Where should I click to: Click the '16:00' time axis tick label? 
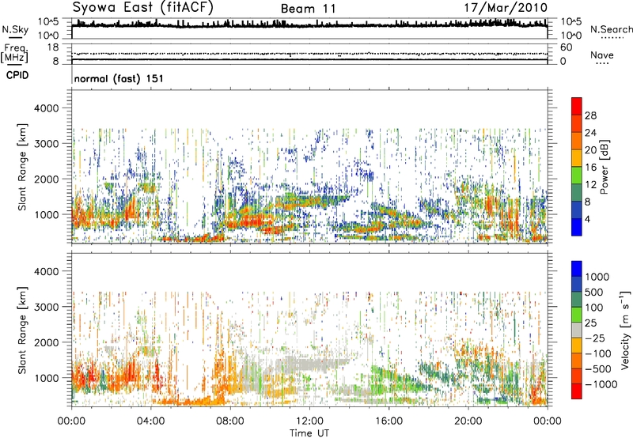pyautogui.click(x=389, y=421)
